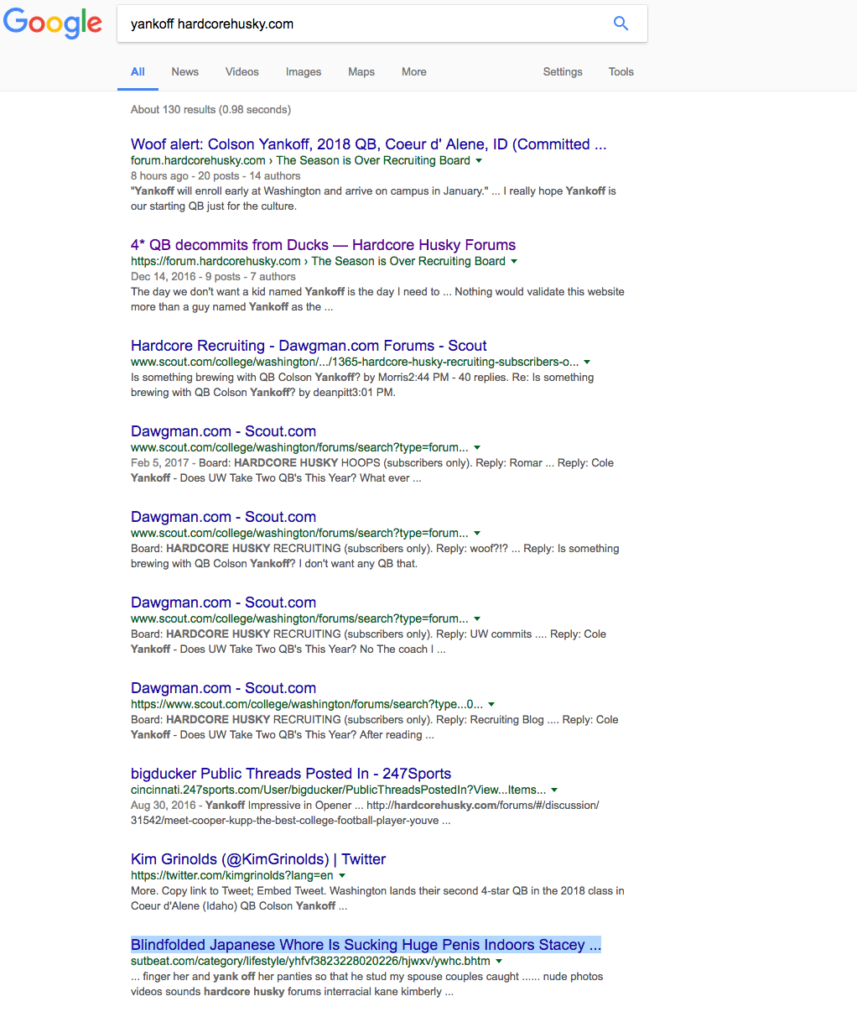Click the Google logo
This screenshot has height=1012, width=857.
[53, 23]
